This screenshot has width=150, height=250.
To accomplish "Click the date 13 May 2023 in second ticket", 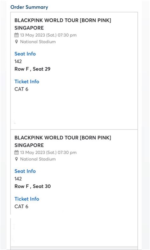I will tap(33, 153).
